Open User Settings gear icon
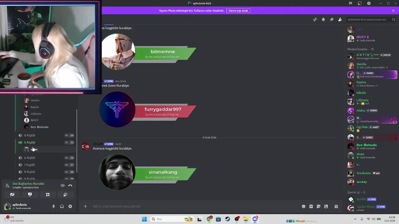 tap(70, 206)
